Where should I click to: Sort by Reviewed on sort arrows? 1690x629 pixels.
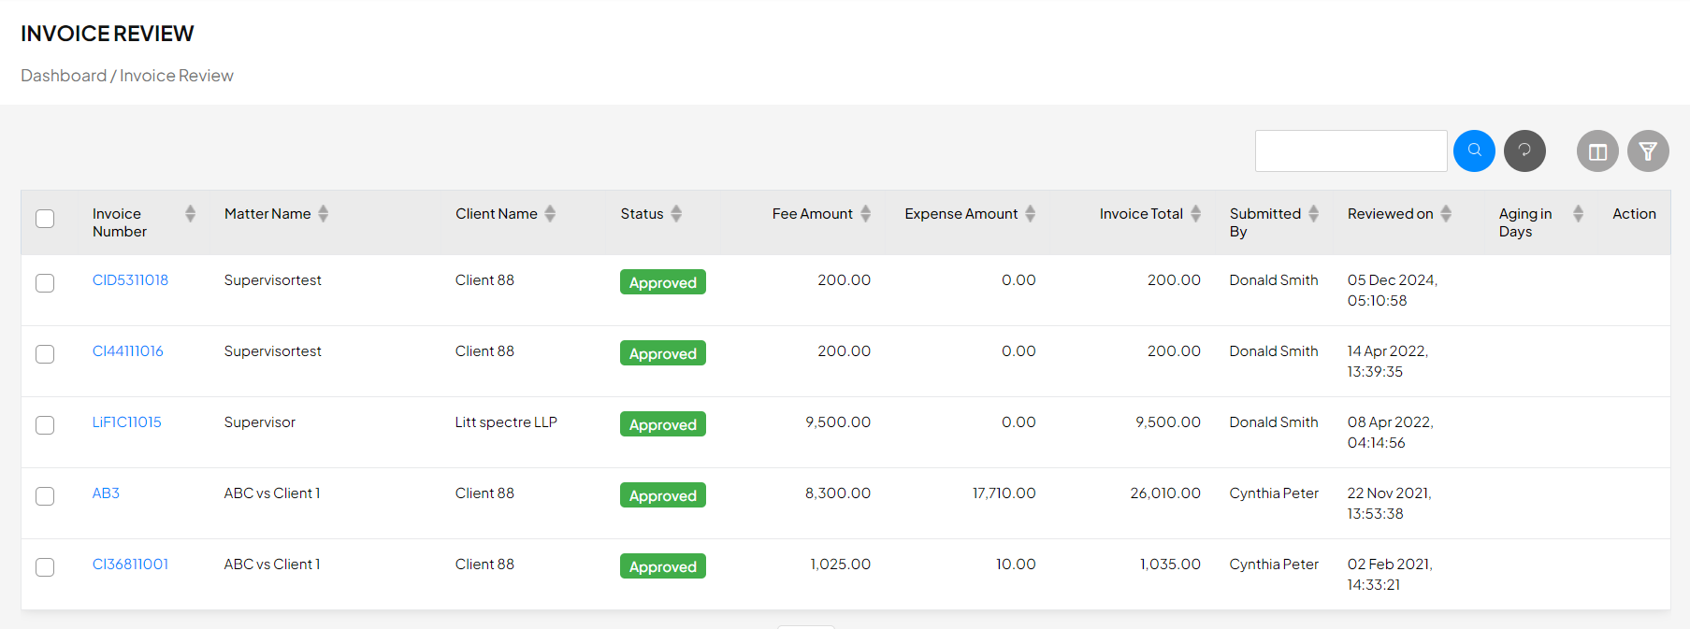1446,214
